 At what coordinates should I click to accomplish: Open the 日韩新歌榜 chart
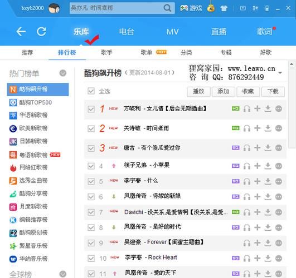coord(33,141)
